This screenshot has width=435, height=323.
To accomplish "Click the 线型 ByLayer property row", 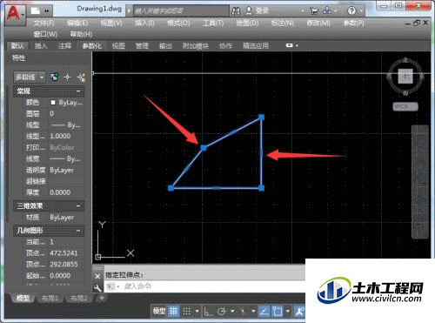I will click(54, 124).
